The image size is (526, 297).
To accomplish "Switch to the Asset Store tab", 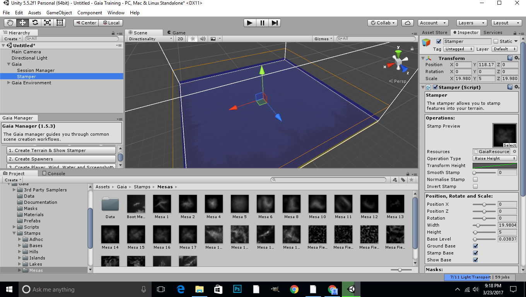I will coord(434,32).
